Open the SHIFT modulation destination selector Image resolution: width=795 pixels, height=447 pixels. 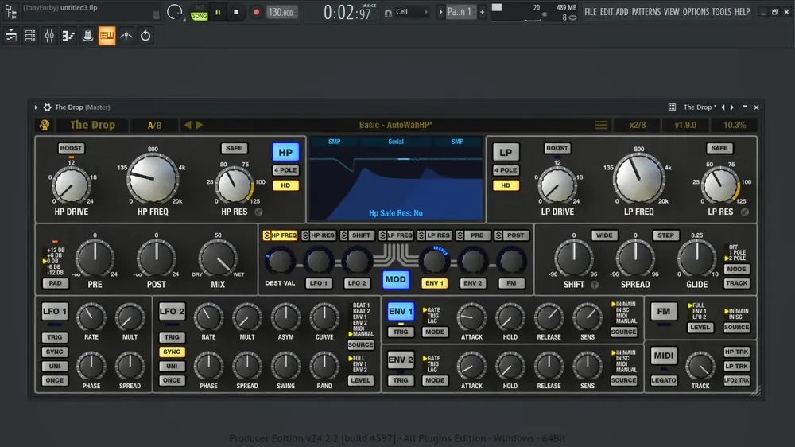357,235
